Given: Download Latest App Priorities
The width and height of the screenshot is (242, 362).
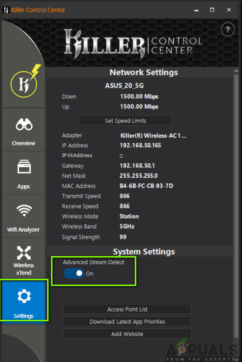Looking at the screenshot, I should (127, 321).
